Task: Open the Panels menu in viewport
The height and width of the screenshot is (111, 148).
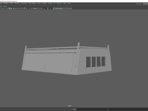Action: click(x=5, y=6)
